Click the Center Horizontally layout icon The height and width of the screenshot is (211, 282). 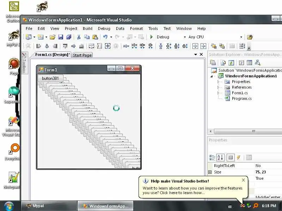[195, 46]
